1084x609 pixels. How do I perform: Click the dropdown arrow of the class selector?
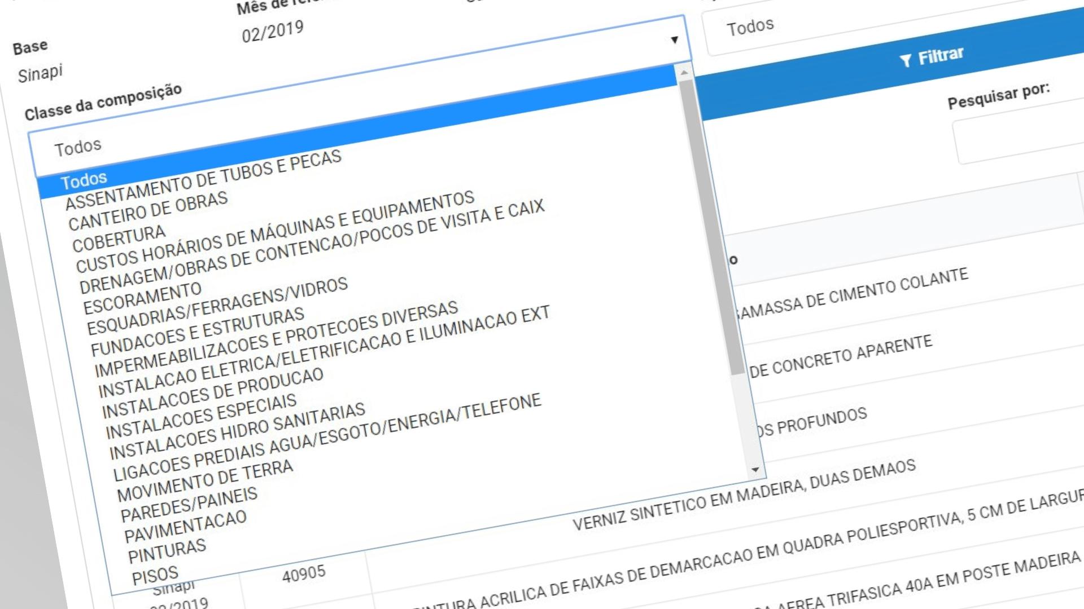pos(674,39)
